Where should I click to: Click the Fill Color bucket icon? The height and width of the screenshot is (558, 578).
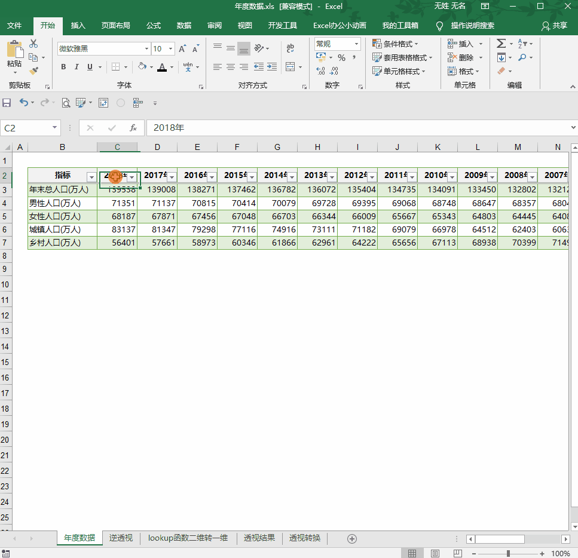[142, 67]
